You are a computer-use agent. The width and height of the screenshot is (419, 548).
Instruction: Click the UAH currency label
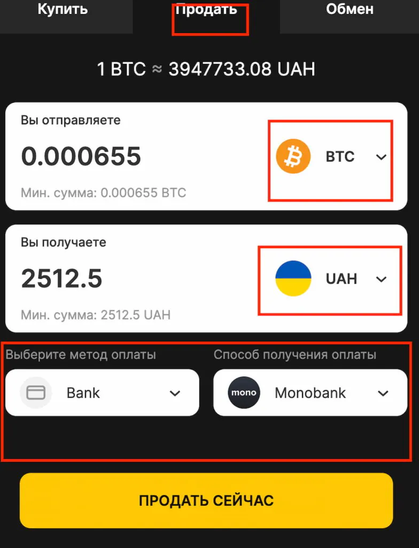click(342, 279)
